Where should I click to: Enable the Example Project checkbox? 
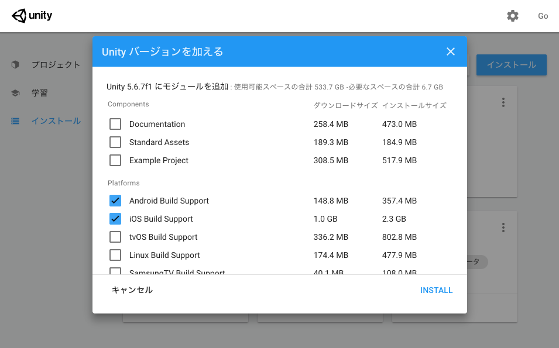click(x=115, y=160)
